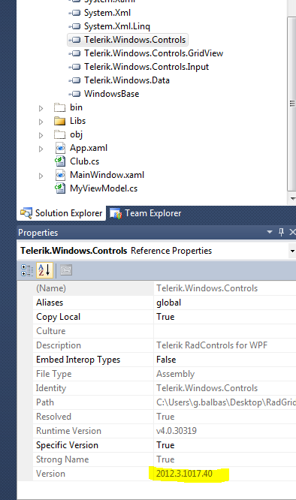Image resolution: width=296 pixels, height=500 pixels.
Task: Click the obj folder icon
Action: 59,134
